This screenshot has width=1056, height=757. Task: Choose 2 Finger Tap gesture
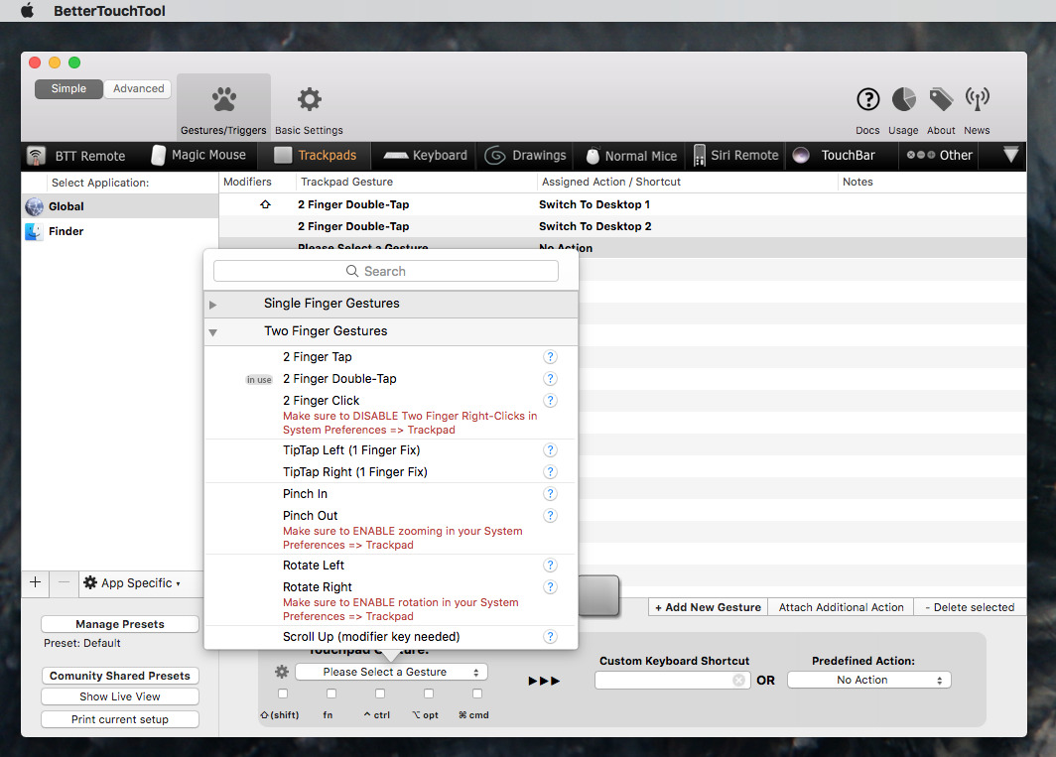pos(391,357)
